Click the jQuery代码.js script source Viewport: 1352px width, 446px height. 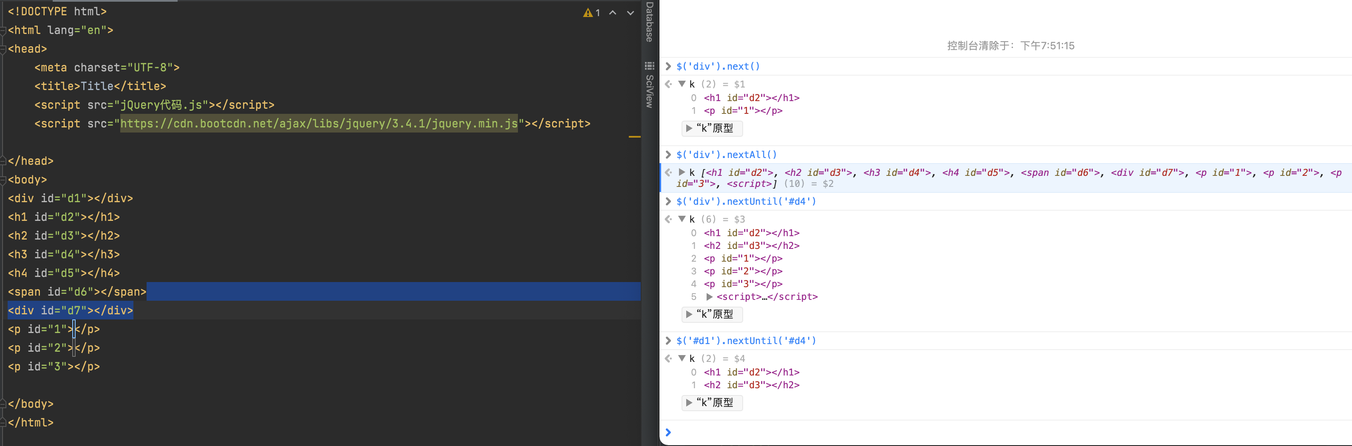[161, 105]
